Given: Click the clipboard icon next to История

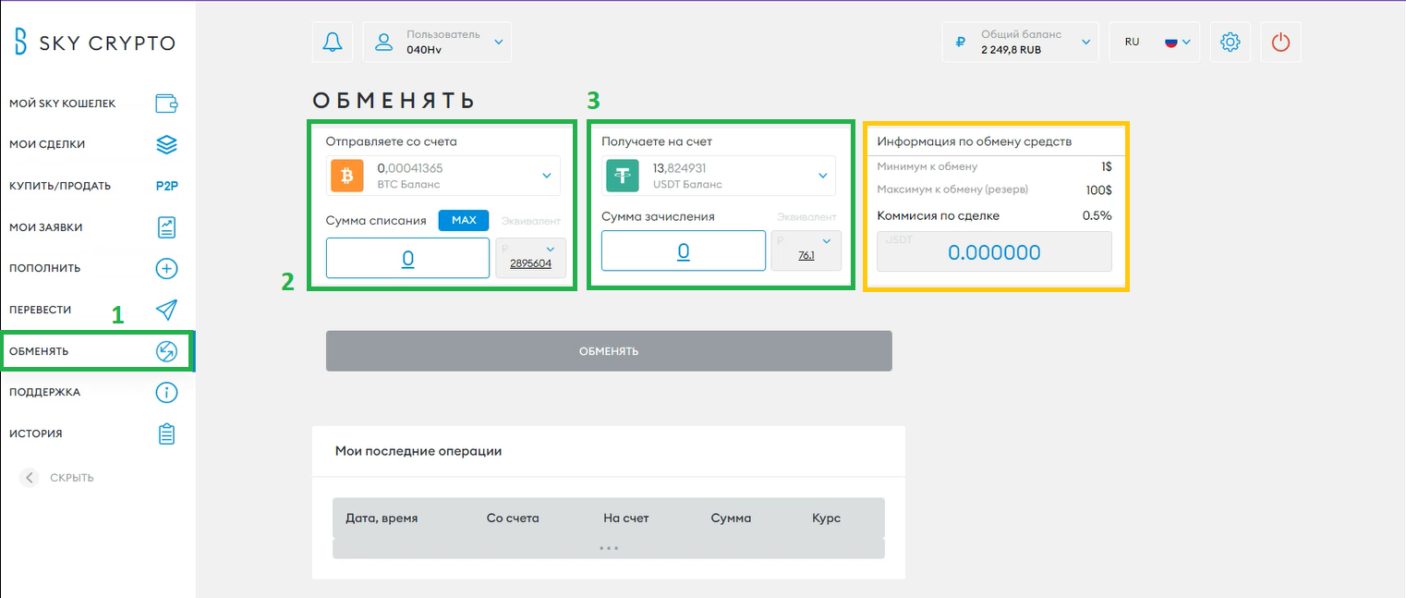Looking at the screenshot, I should [166, 433].
